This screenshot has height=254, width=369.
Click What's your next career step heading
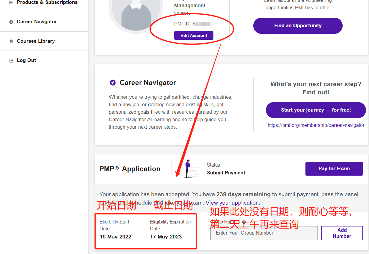tap(316, 88)
